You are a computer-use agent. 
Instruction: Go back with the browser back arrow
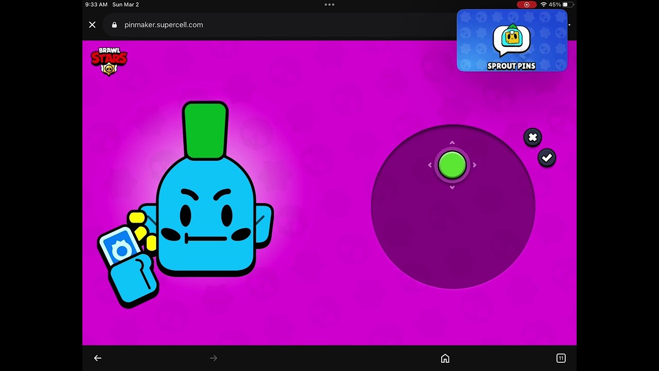(98, 358)
